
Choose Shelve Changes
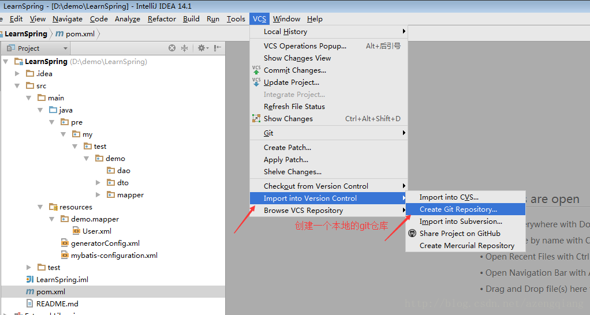point(328,172)
